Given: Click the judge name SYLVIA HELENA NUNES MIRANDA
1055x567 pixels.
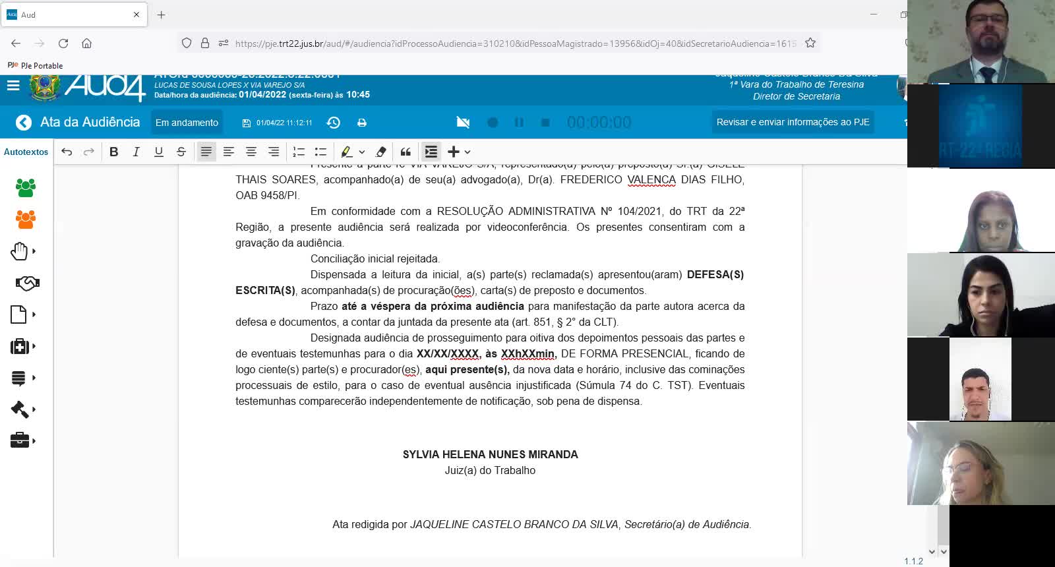Looking at the screenshot, I should click(x=490, y=454).
